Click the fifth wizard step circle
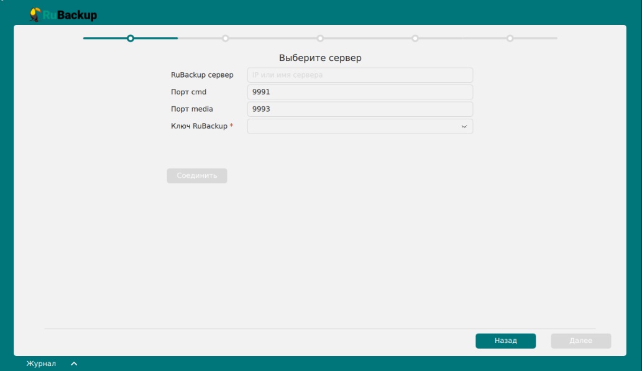 510,39
